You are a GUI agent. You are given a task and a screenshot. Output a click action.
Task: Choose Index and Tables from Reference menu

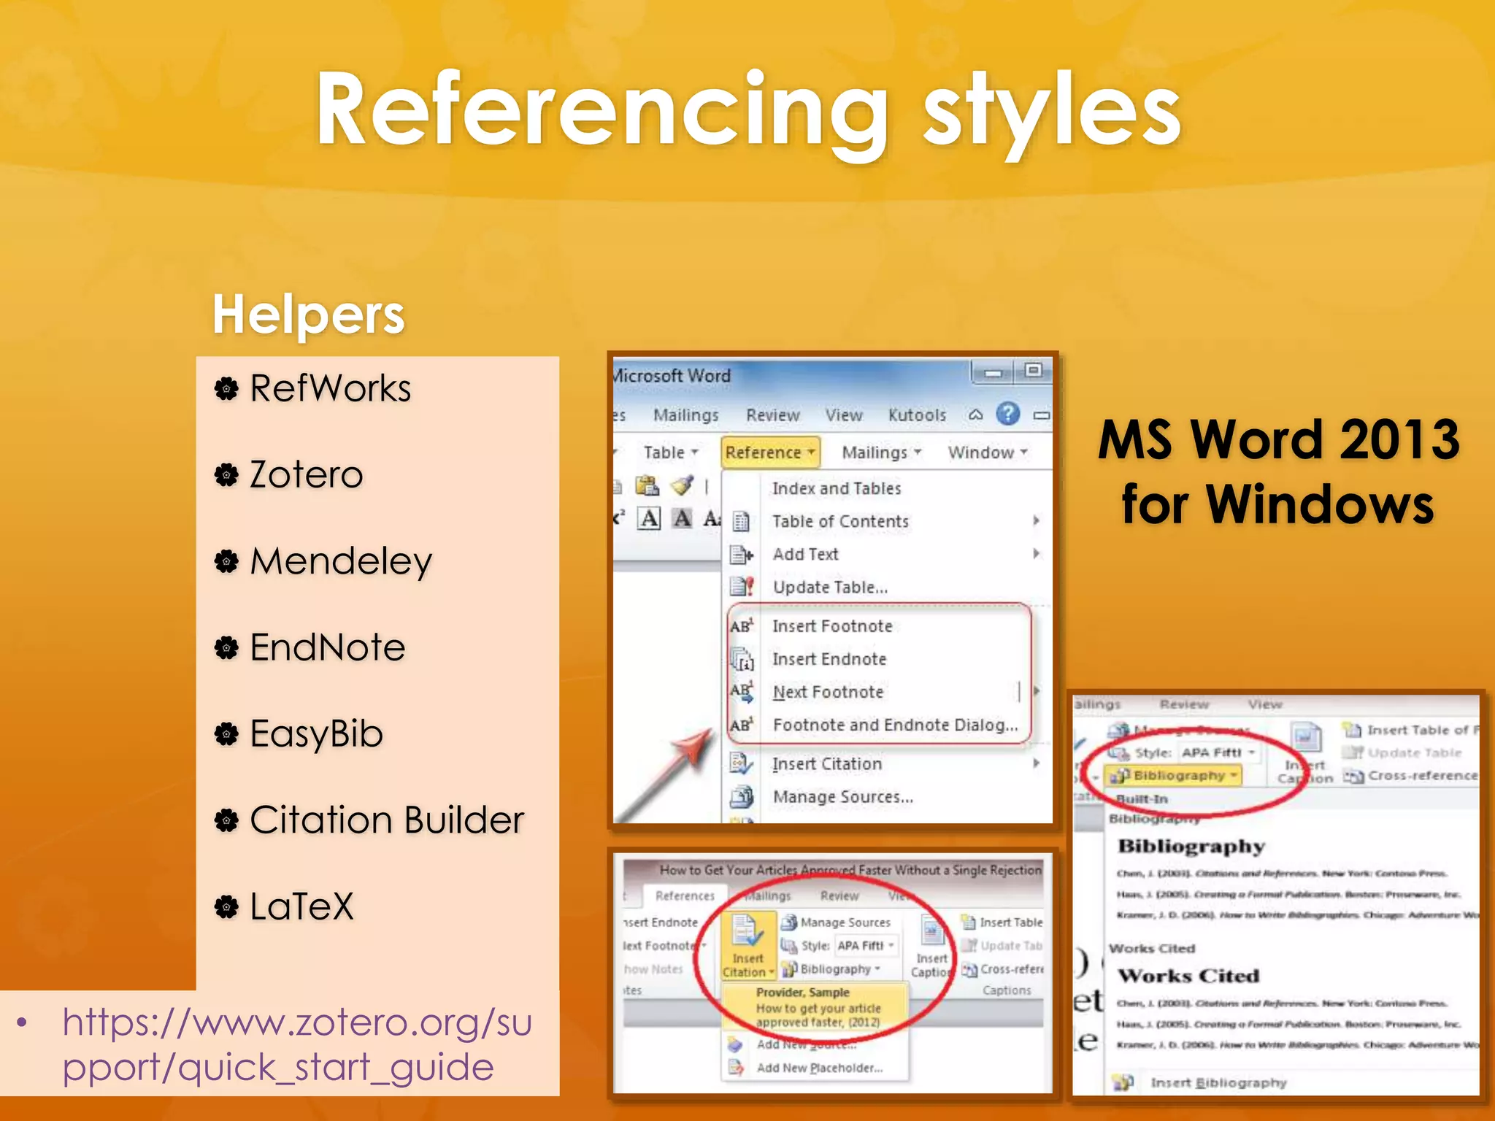point(837,488)
